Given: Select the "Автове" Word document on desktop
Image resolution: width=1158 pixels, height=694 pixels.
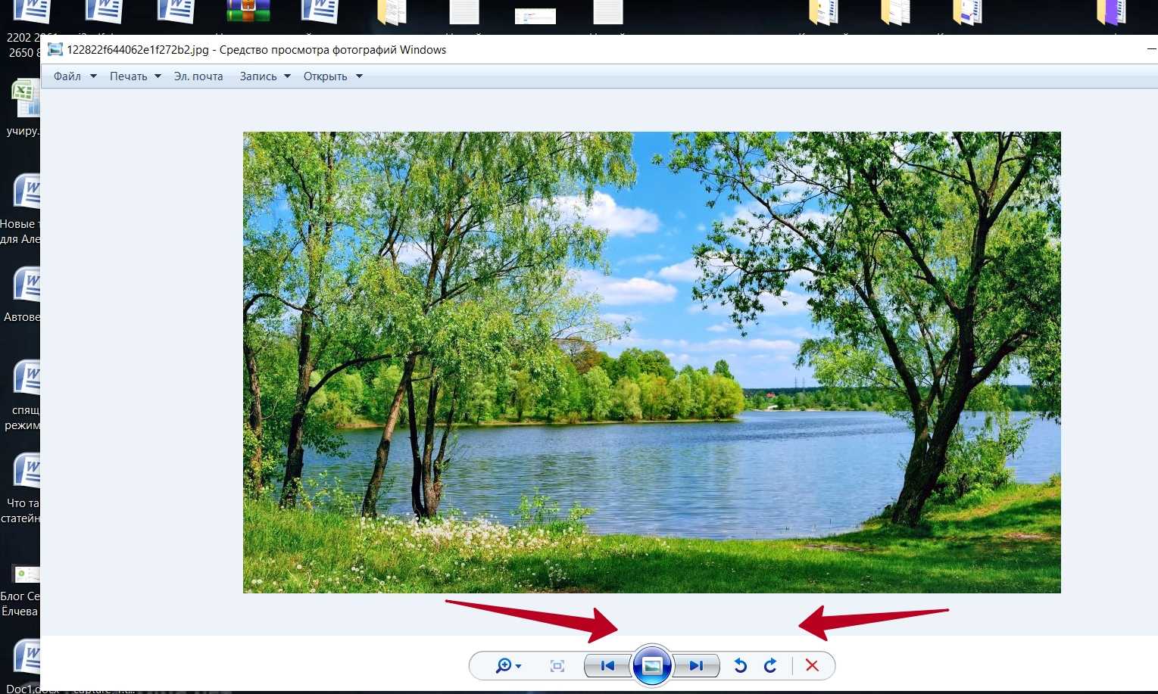Looking at the screenshot, I should pos(27,286).
